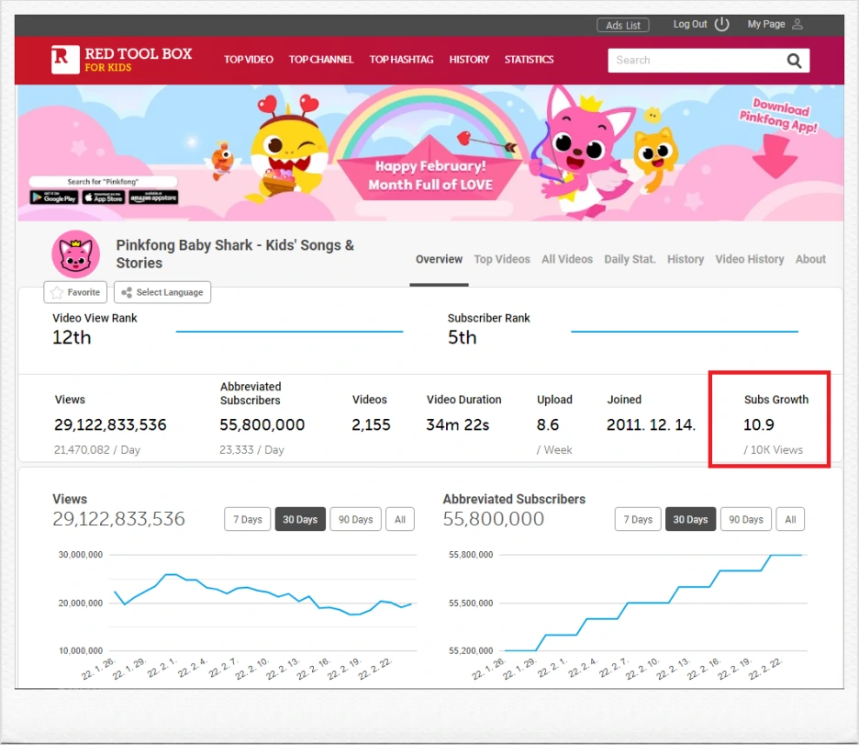Click the pink download arrow in banner
The height and width of the screenshot is (745, 859).
(775, 157)
